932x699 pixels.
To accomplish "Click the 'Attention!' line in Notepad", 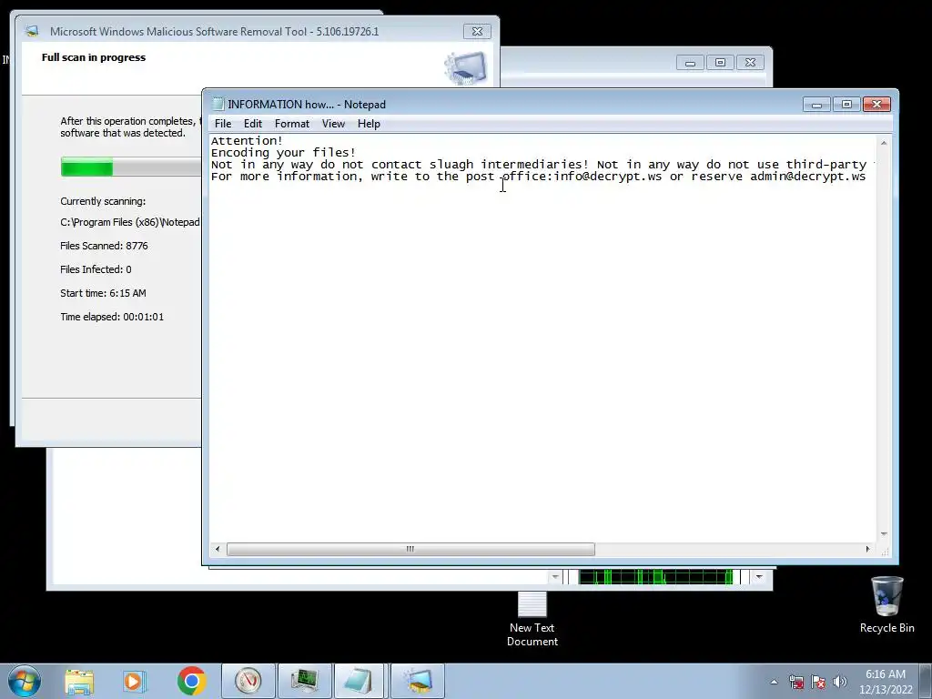I will (247, 141).
